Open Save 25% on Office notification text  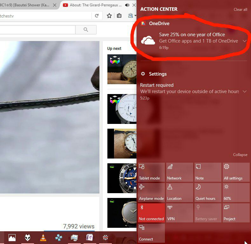click(192, 35)
